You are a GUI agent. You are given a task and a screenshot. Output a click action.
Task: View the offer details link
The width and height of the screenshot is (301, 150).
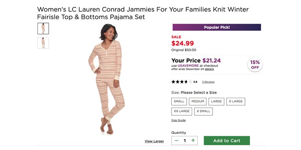pos(209,69)
